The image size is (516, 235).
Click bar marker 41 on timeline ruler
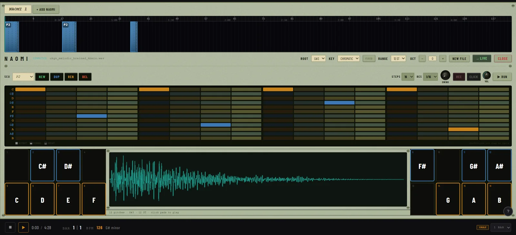point(148,19)
